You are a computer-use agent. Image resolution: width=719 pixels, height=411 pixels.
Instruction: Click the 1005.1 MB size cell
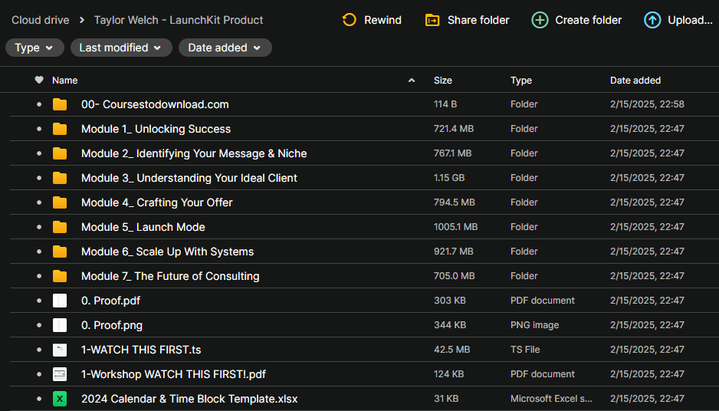pos(456,227)
